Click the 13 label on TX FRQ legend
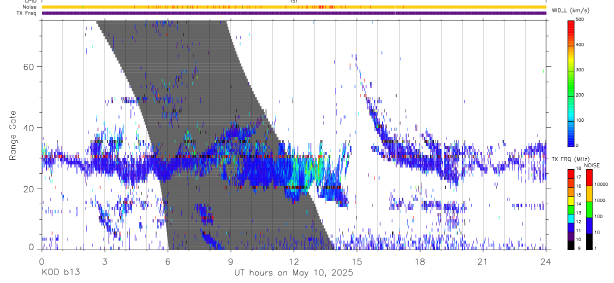Viewport: 614px width, 283px height. 579,213
